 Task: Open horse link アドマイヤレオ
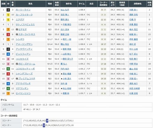coord(23,83)
